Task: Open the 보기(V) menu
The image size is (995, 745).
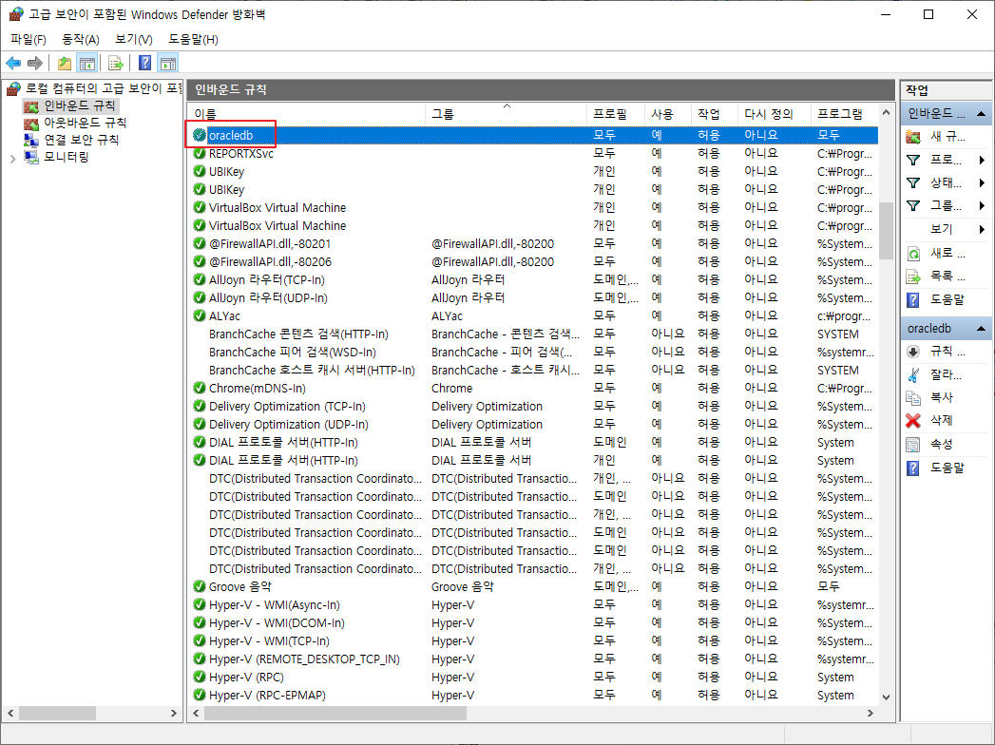Action: click(x=134, y=39)
